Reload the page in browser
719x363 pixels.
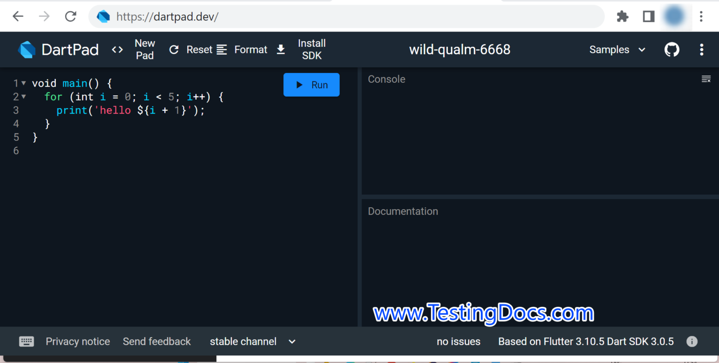tap(71, 16)
